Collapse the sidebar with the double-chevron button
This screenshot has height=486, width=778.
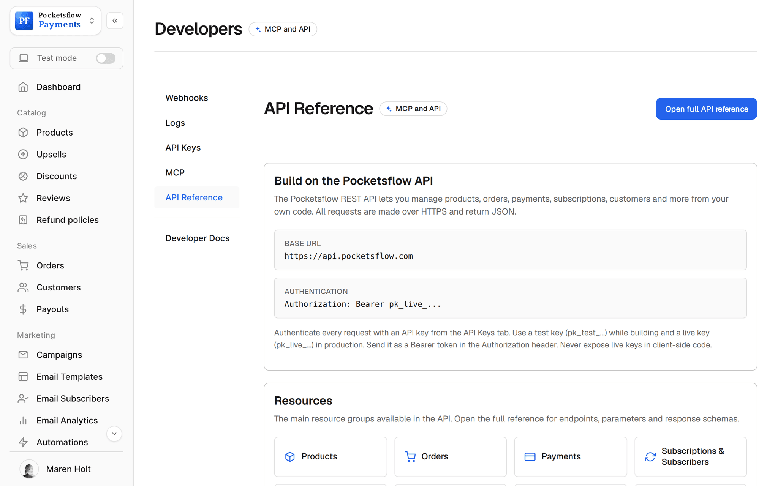point(115,21)
